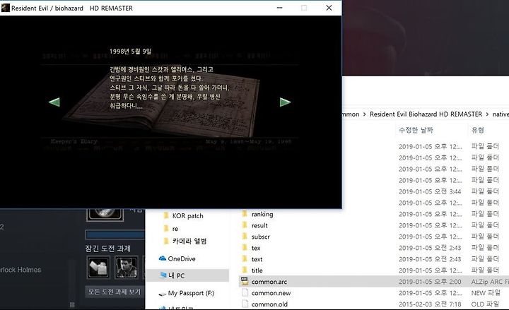Click the NEW 파일 type cell
The height and width of the screenshot is (310, 509).
[485, 293]
